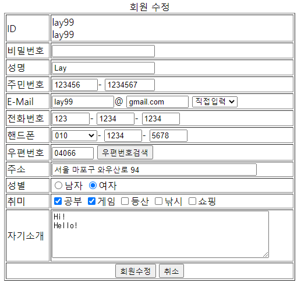The image size is (301, 286).
Task: Click the 핸드폰 middle field 1234
Action: pyautogui.click(x=123, y=135)
